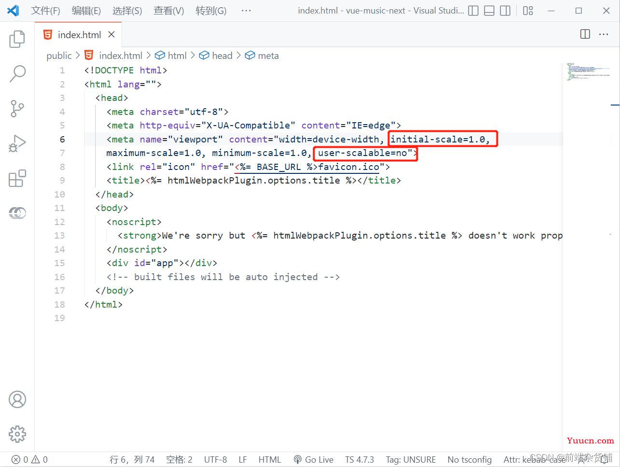Viewport: 620px width, 467px height.
Task: Change LF end of line sequence
Action: (x=243, y=460)
